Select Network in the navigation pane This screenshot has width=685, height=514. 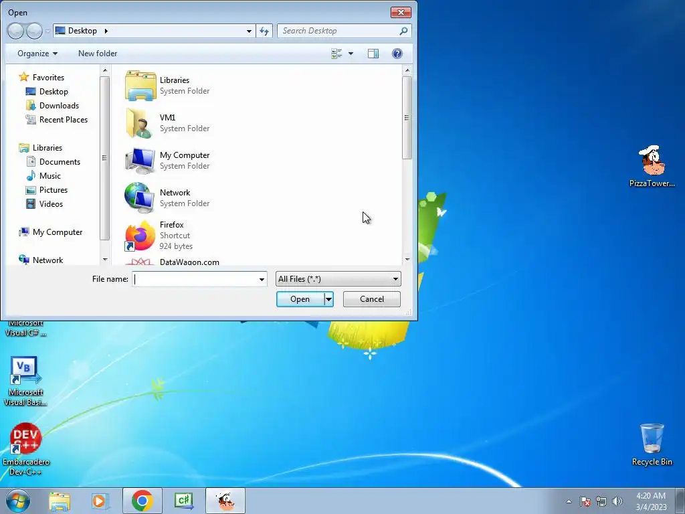(x=47, y=260)
